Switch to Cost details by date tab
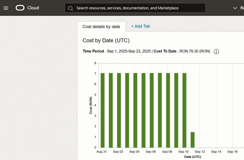 (x=101, y=27)
